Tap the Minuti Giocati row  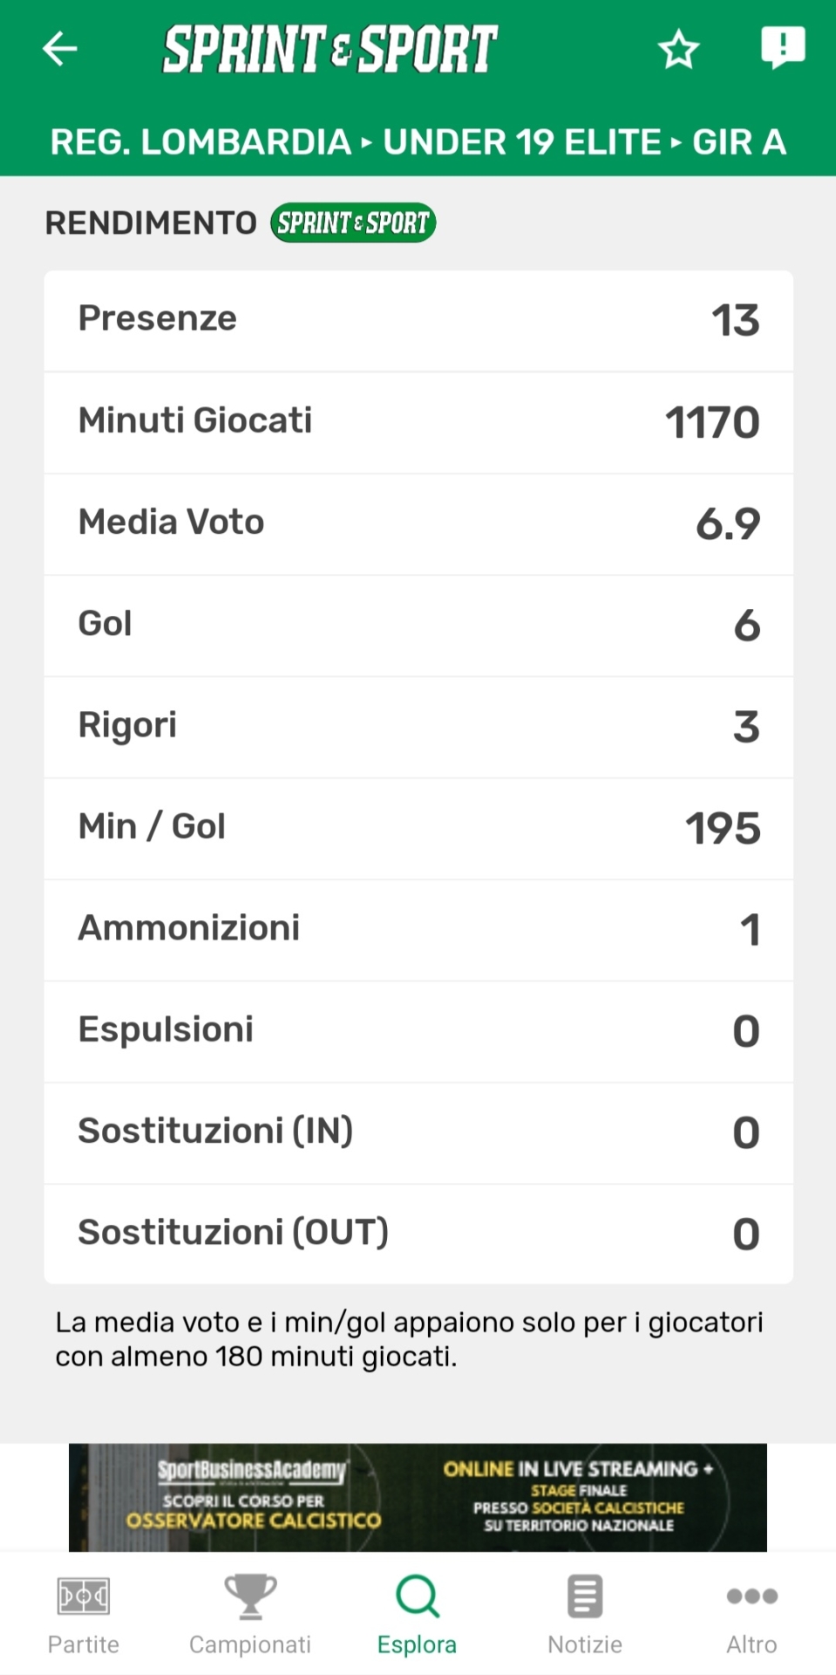point(418,422)
